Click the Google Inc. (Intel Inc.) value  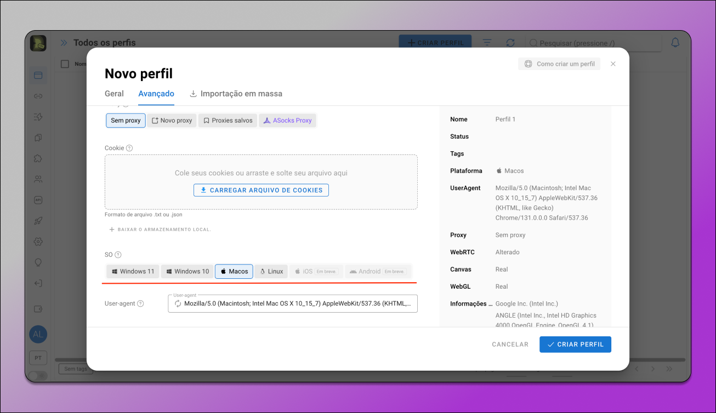coord(527,303)
